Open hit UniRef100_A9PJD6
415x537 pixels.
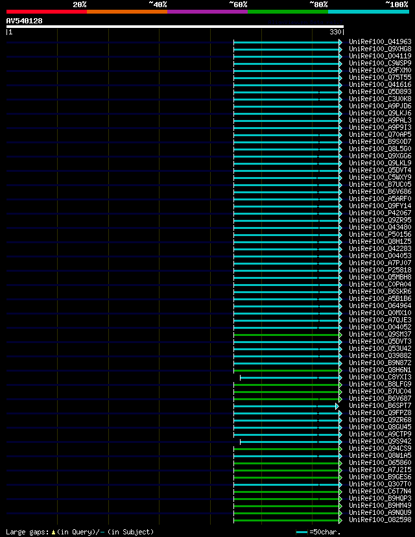coord(380,106)
